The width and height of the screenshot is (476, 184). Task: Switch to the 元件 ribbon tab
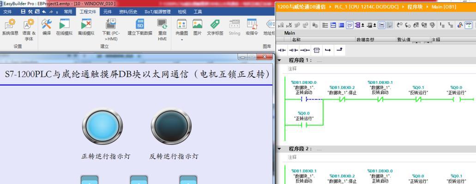point(108,11)
